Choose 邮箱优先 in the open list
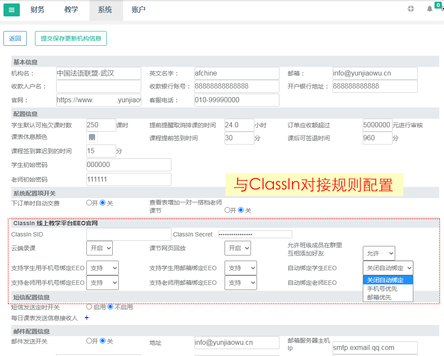Screen dimensions: 444x356 379,297
